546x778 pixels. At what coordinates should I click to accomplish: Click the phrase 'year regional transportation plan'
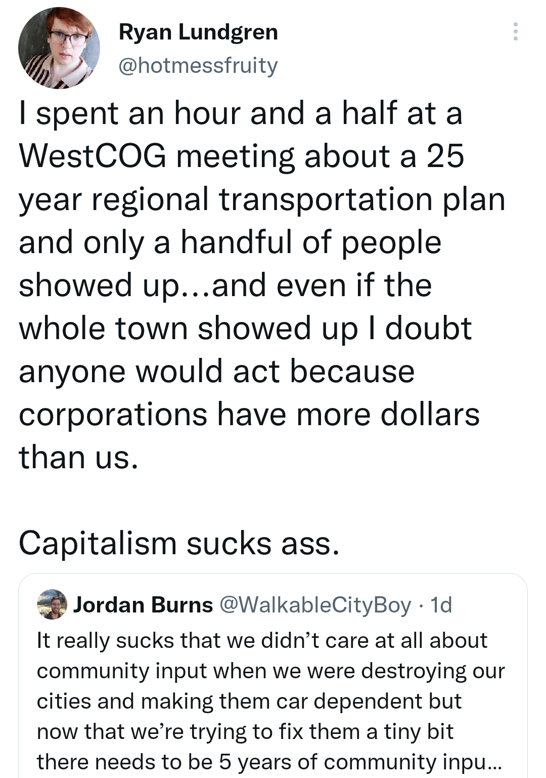click(262, 199)
